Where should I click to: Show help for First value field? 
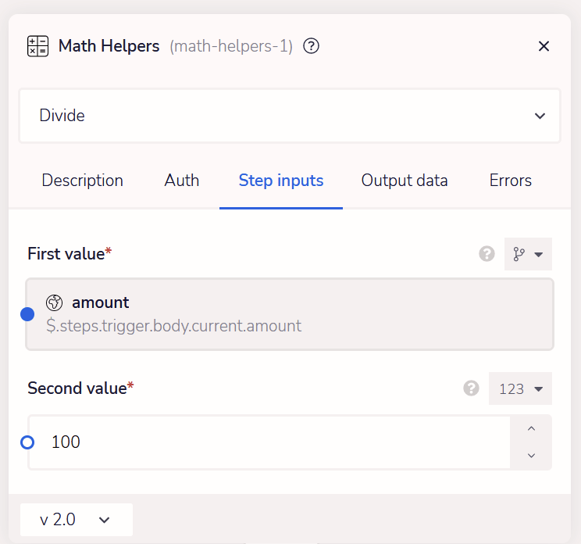[487, 254]
